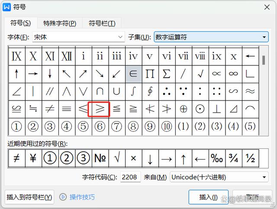Image resolution: width=277 pixels, height=209 pixels.
Task: Choose the logical and symbol ∧
Action: point(67,91)
